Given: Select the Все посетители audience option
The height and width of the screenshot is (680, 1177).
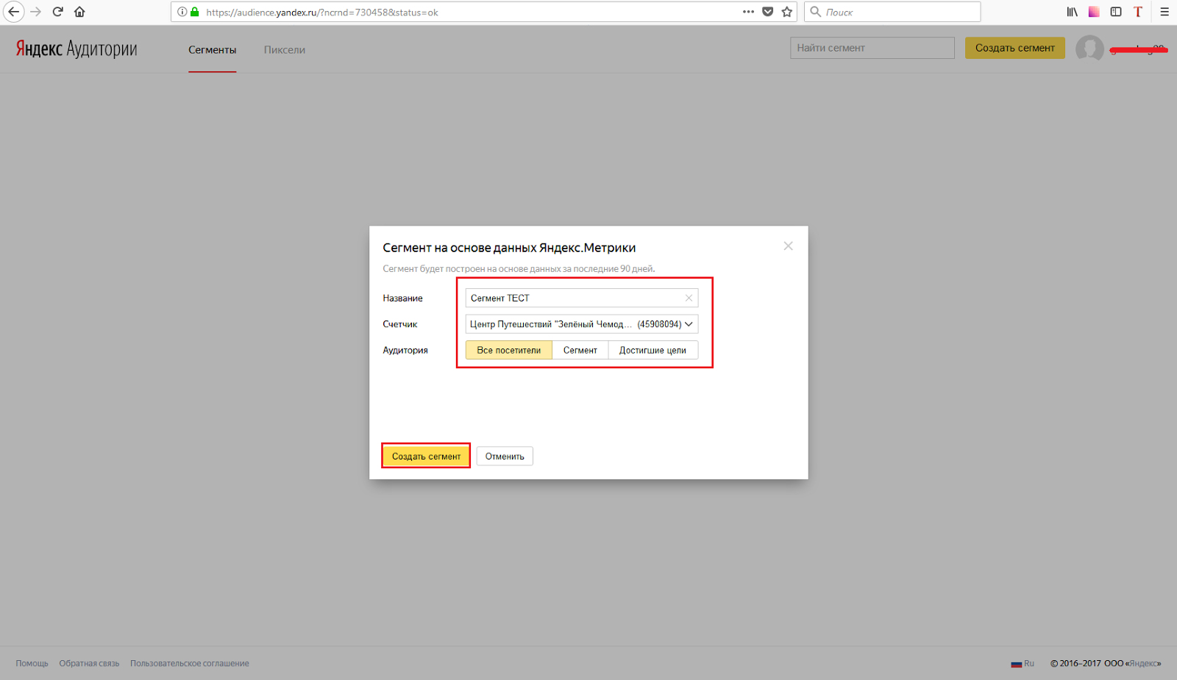Looking at the screenshot, I should point(509,350).
